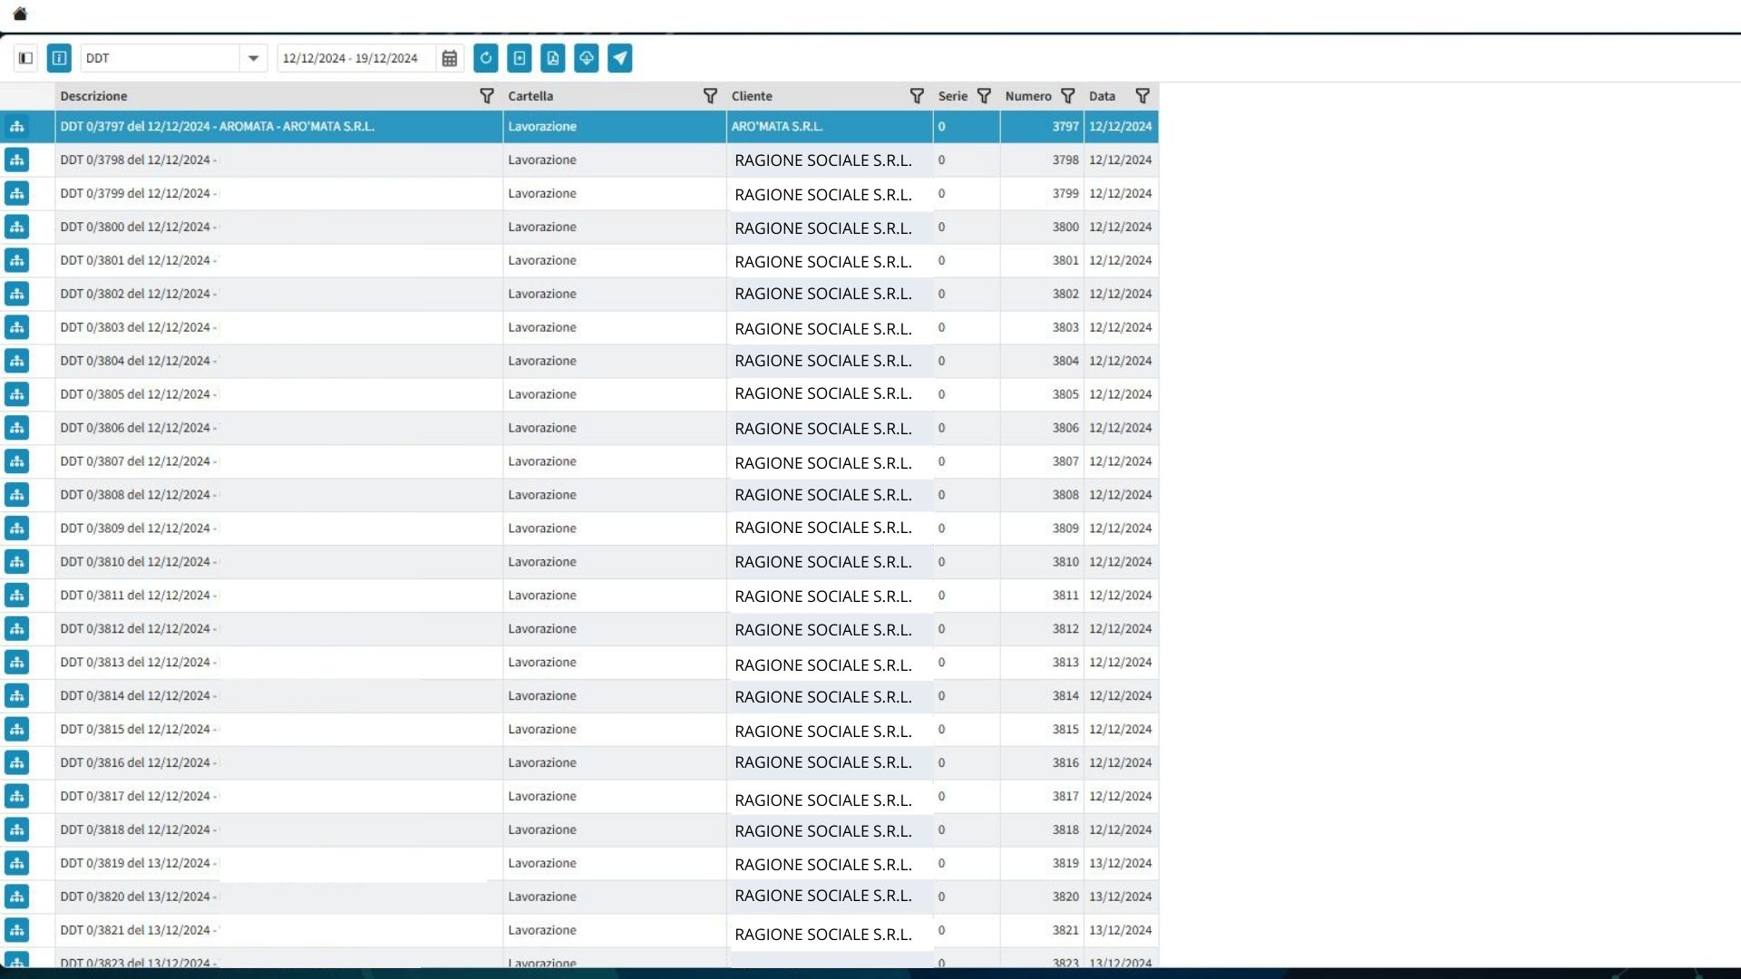1741x979 pixels.
Task: Click the blue info icon button
Action: [x=59, y=58]
